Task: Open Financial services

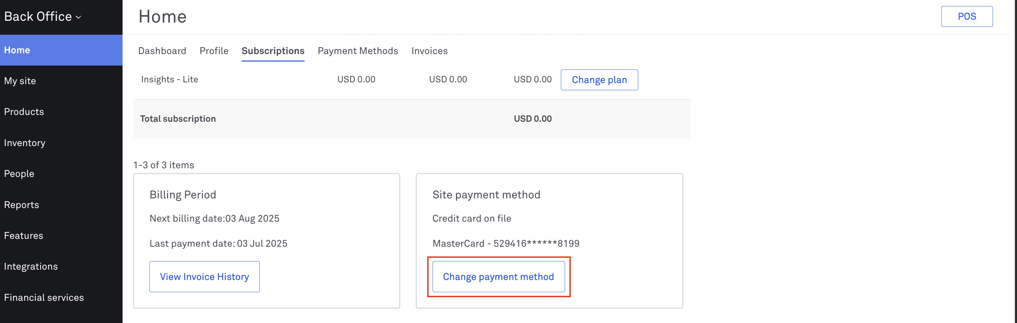Action: click(43, 297)
